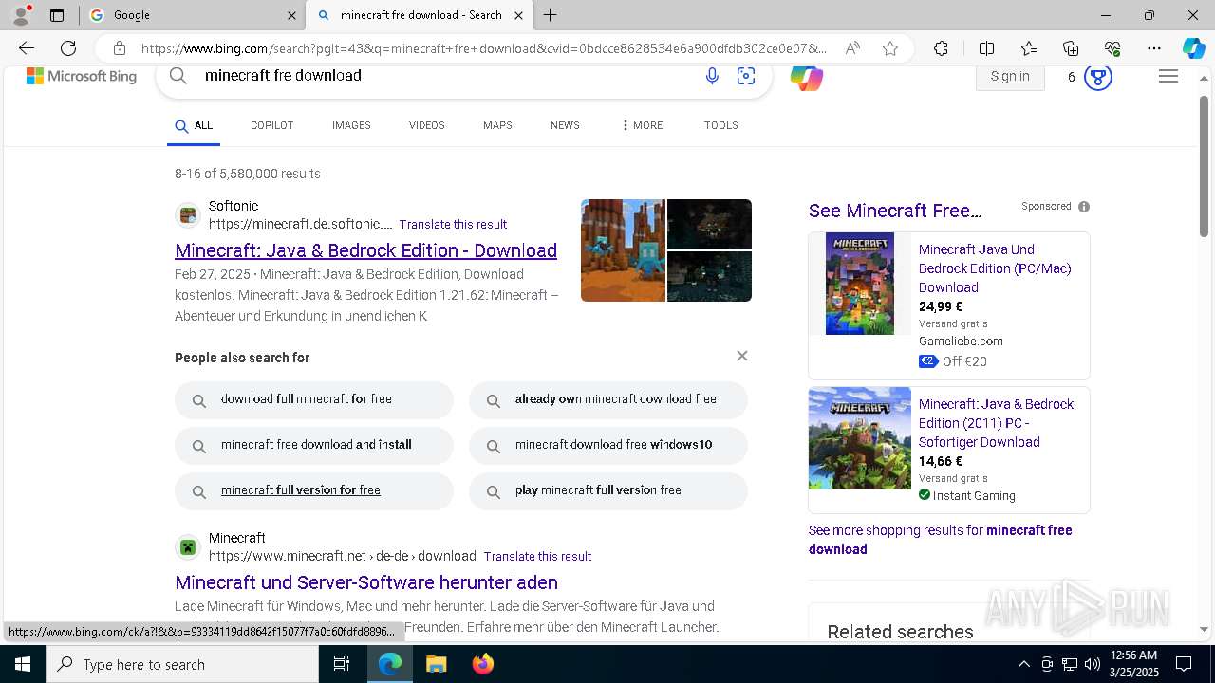Sign in to Bing
This screenshot has width=1215, height=683.
pyautogui.click(x=1010, y=76)
